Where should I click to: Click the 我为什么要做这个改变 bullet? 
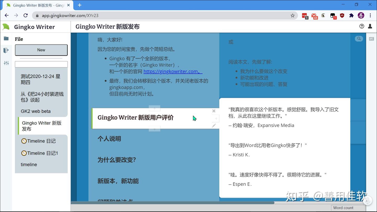pos(264,71)
